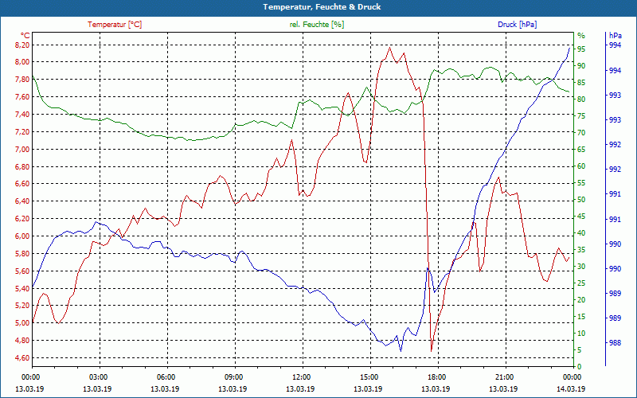This screenshot has height=398, width=637.
Task: Click the '5,00' temperature axis value
Action: [22, 323]
